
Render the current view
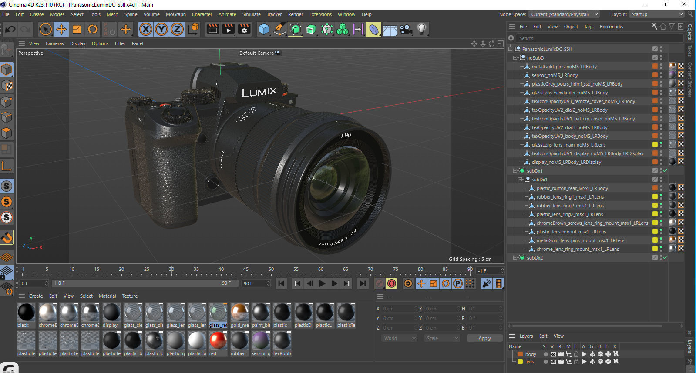(x=213, y=29)
